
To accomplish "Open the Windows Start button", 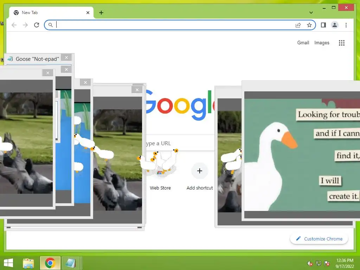I will [x=8, y=263].
